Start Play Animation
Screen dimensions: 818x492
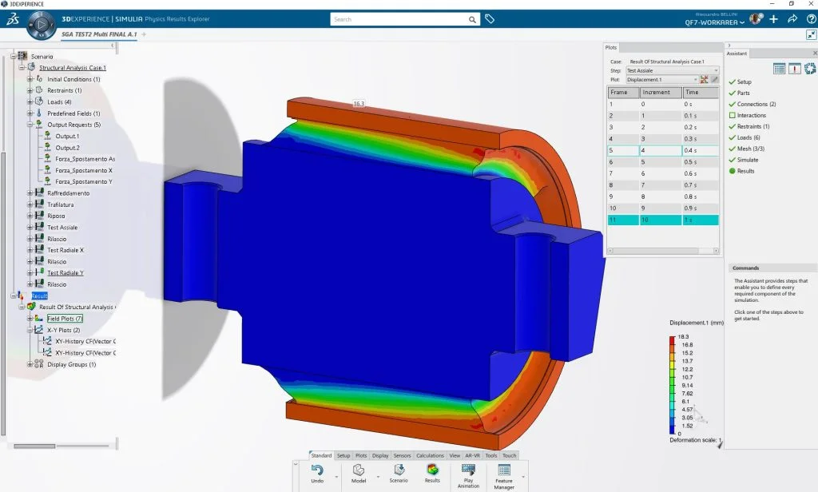pyautogui.click(x=468, y=470)
